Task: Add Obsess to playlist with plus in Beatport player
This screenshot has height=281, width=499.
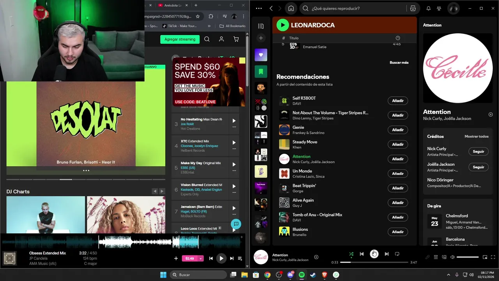Action: coord(176,258)
